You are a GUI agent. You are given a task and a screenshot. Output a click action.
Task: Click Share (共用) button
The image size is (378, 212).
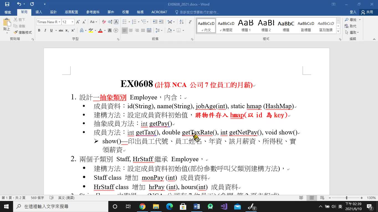point(367,12)
